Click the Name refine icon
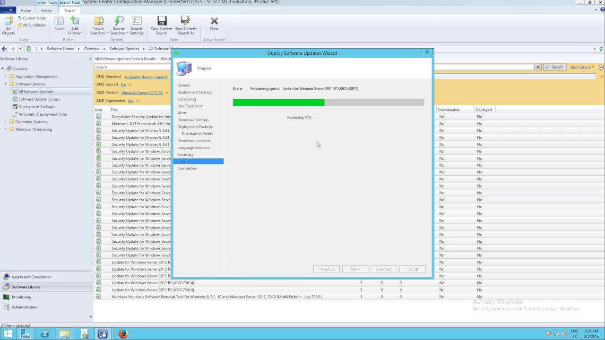The image size is (605, 340). (x=60, y=24)
